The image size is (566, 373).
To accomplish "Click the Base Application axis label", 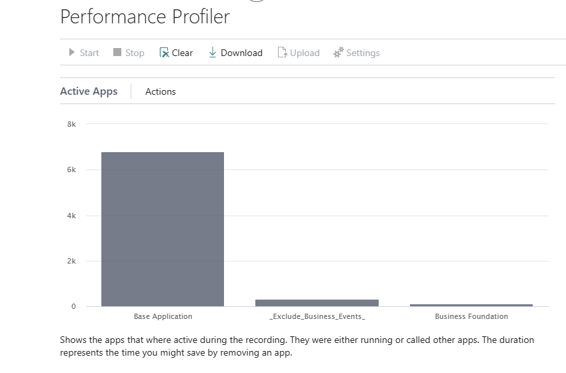I will click(x=163, y=316).
